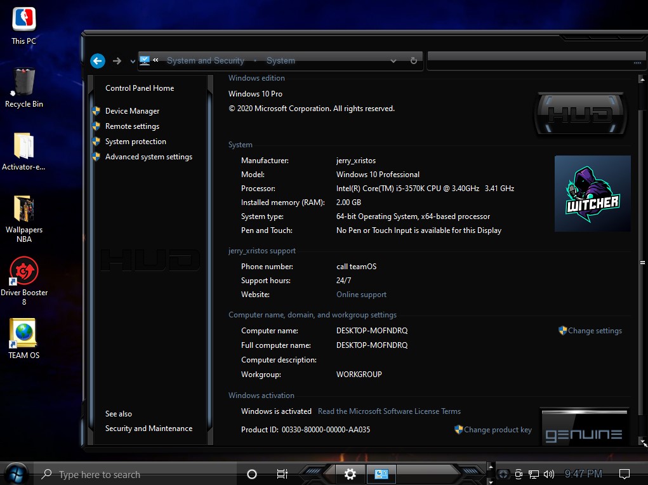Open System protection

pos(136,142)
